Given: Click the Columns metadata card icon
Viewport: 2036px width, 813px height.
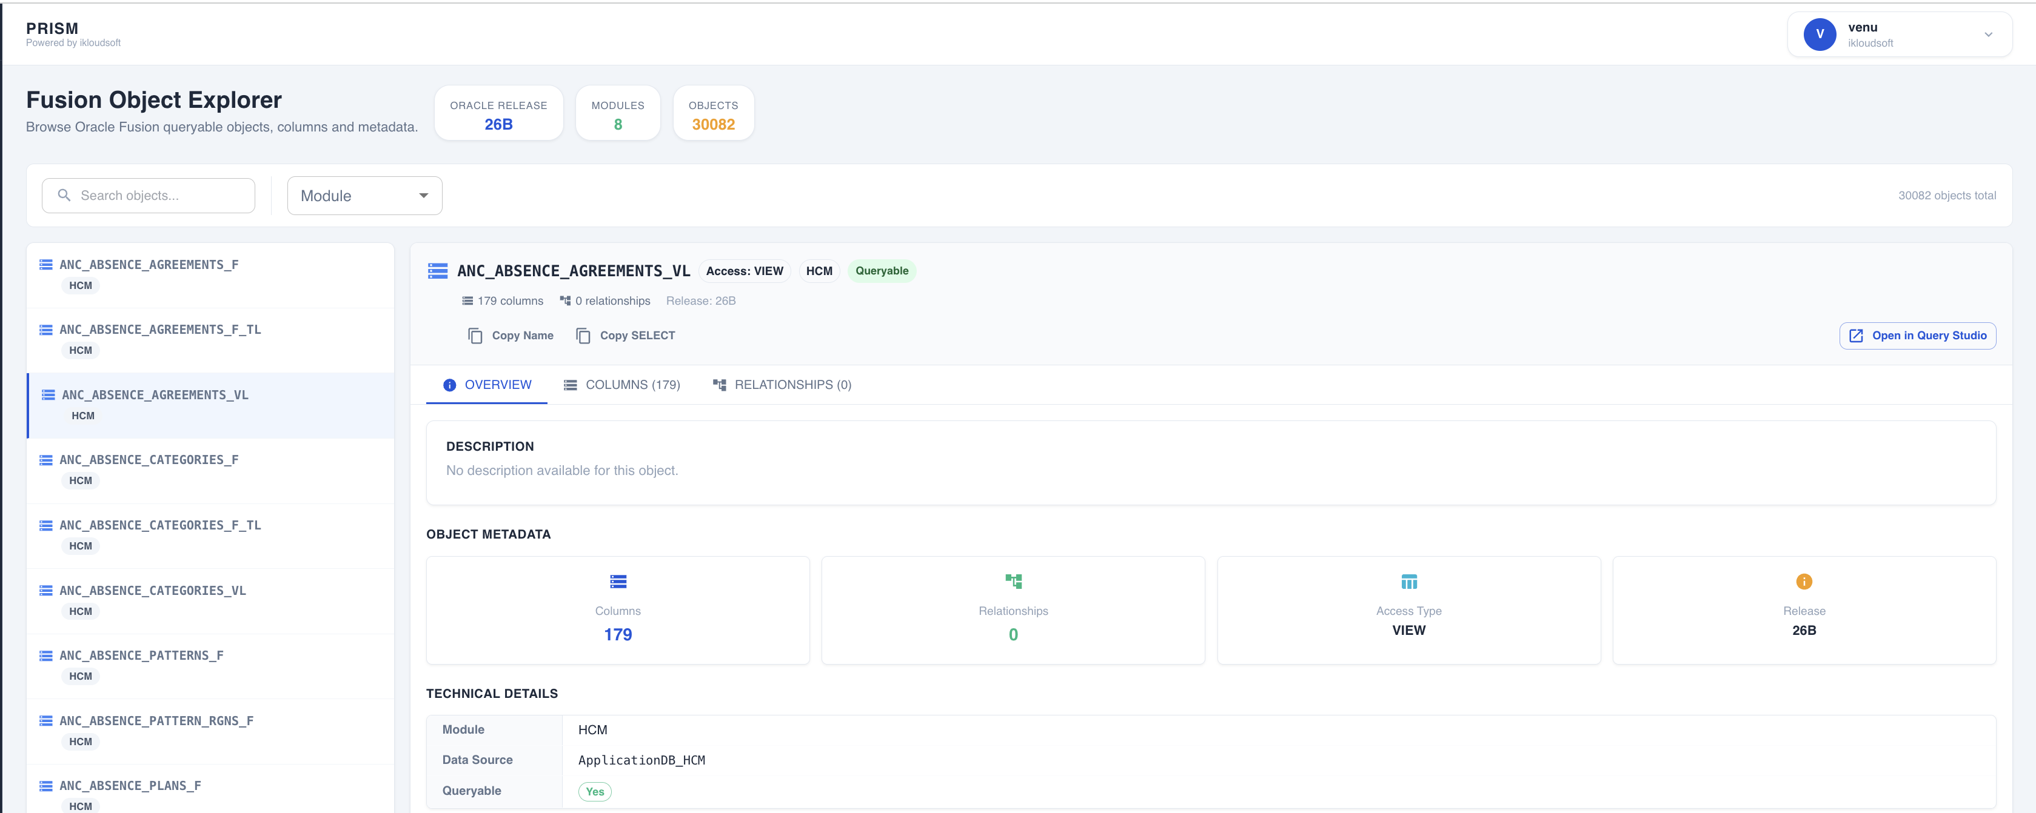Looking at the screenshot, I should coord(618,582).
